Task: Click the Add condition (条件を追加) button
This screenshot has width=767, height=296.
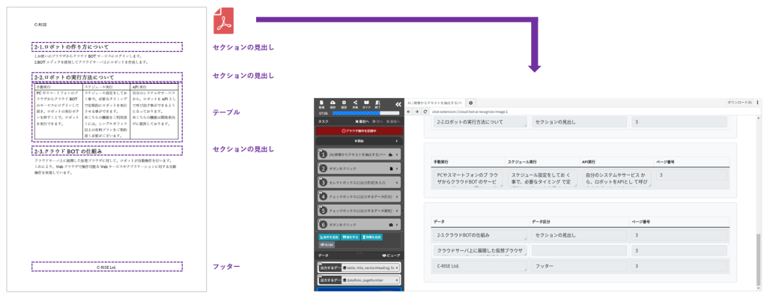Action: (330, 237)
